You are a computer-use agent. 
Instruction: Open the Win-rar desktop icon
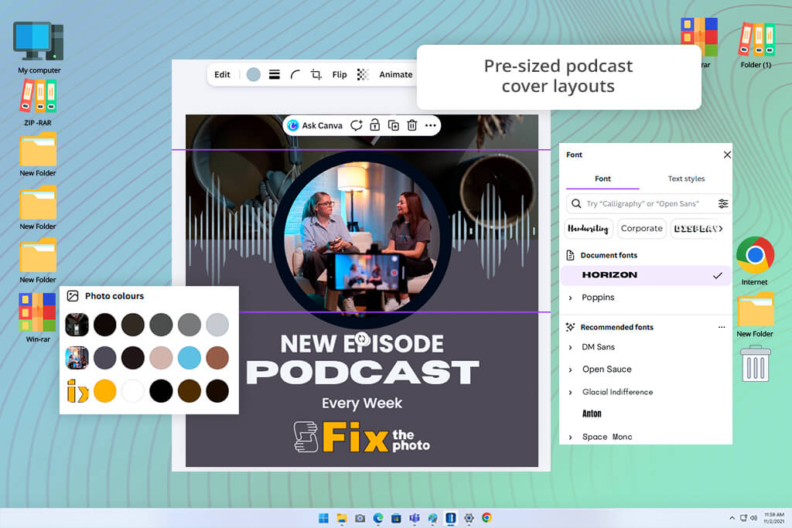38,318
